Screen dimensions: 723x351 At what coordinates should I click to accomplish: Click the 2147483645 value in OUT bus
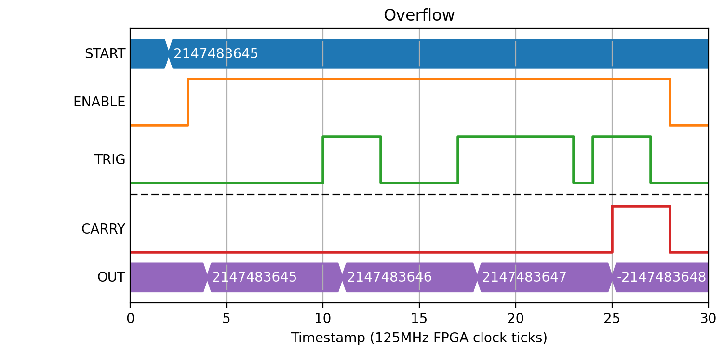(x=254, y=277)
